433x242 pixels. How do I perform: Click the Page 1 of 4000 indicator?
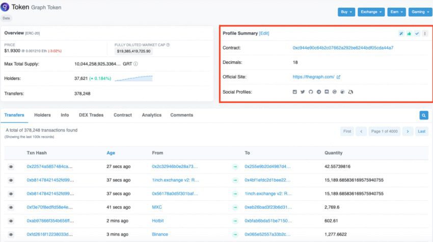pyautogui.click(x=385, y=131)
